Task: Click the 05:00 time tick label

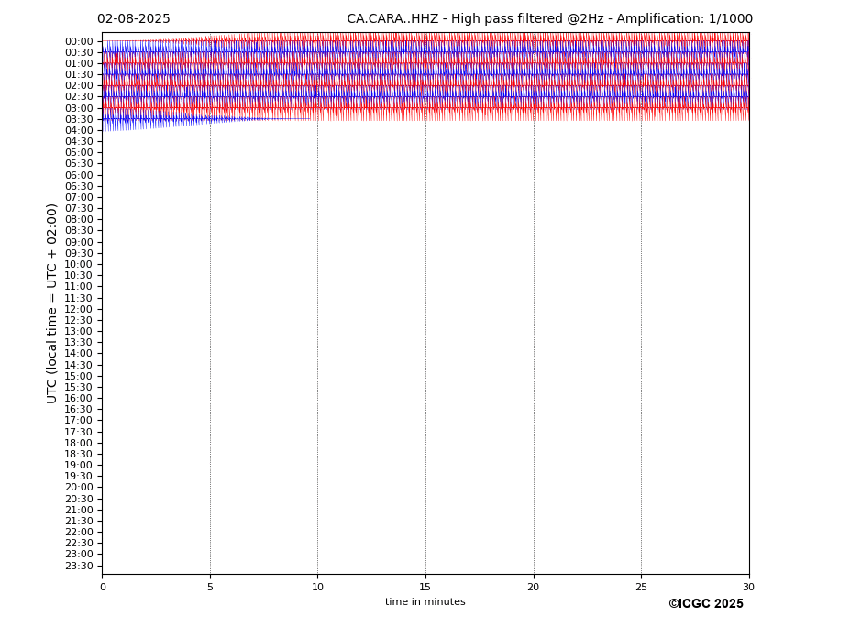Action: (79, 153)
